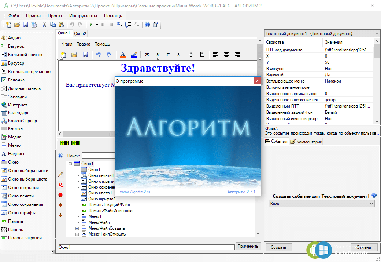The width and height of the screenshot is (381, 262).
Task: Click the pencil edit icon beside tree
Action: point(60,174)
